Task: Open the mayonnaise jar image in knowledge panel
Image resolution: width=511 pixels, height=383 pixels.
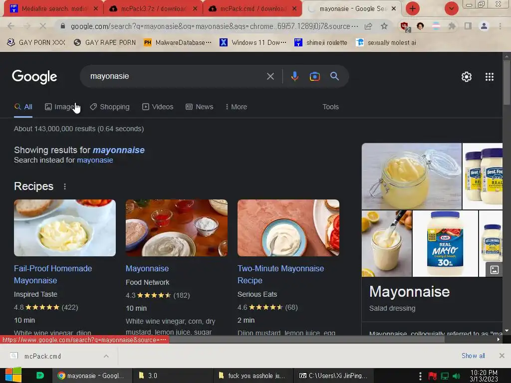Action: [412, 176]
